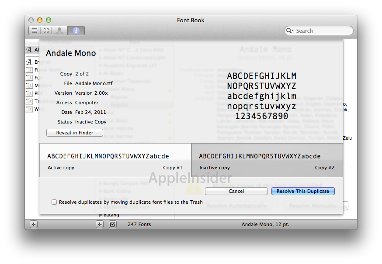
Task: Add a new collection with plus button
Action: pos(34,224)
